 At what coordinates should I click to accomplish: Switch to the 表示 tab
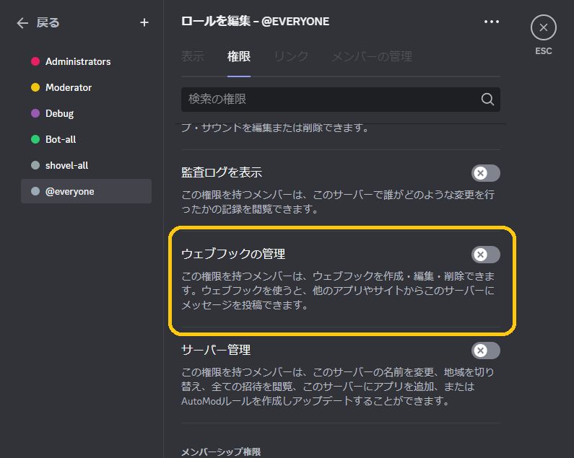coord(193,56)
